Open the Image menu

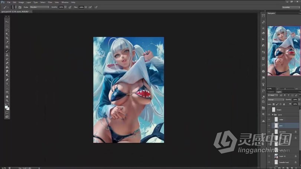click(x=21, y=2)
